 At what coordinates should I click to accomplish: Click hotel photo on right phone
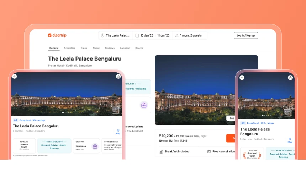point(266,96)
